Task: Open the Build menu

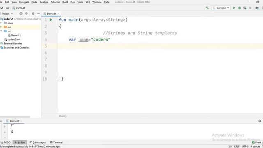Action: pyautogui.click(x=65, y=2)
